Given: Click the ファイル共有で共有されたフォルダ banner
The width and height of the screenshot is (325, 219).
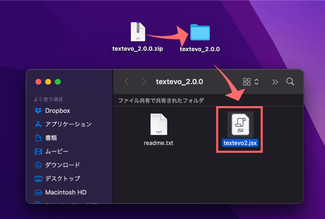Looking at the screenshot, I should [x=161, y=100].
